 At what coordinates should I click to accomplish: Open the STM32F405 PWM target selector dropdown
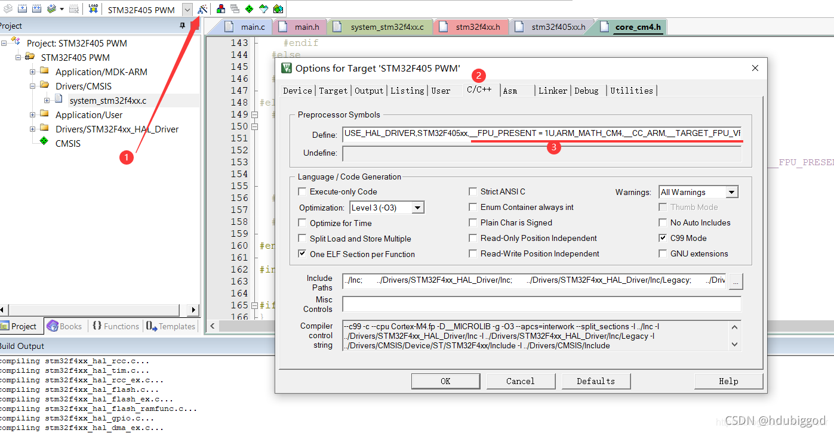pyautogui.click(x=187, y=10)
